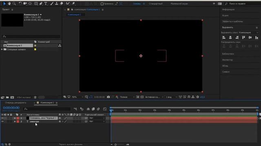The image size is (261, 146).
Task: Select the Brush tool
Action: pyautogui.click(x=52, y=4)
